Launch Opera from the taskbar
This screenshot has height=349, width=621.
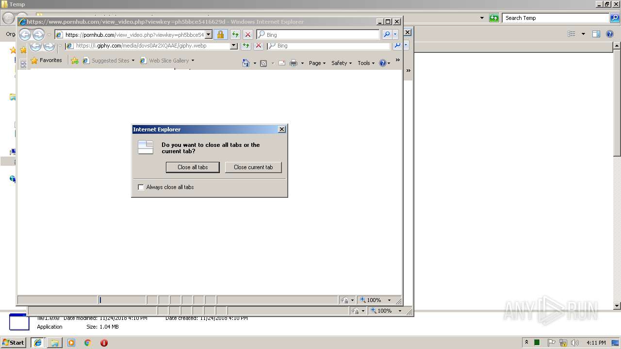pos(104,343)
